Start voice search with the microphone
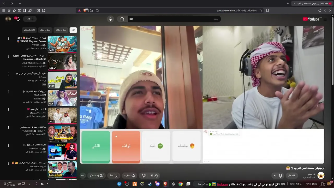The height and width of the screenshot is (188, 334). 110,19
